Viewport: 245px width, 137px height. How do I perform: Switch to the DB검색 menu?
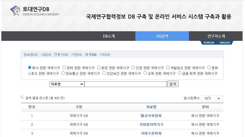(x=162, y=36)
